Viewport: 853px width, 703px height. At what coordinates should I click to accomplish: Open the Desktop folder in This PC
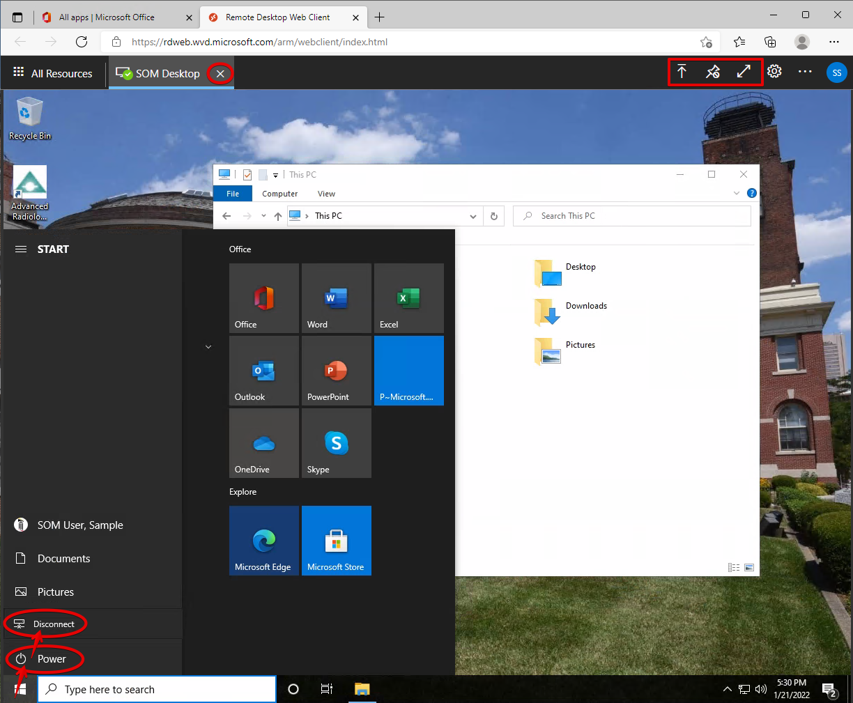[x=566, y=273]
